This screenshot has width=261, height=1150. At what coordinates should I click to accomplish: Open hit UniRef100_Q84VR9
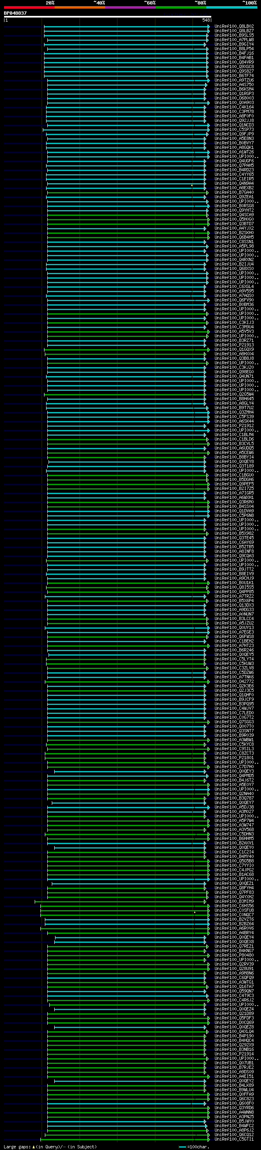[x=234, y=62]
